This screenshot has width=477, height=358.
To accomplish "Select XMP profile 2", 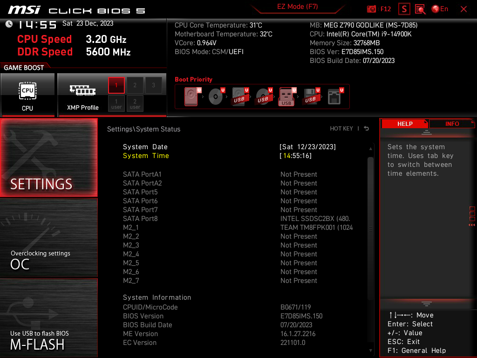I will pyautogui.click(x=135, y=85).
